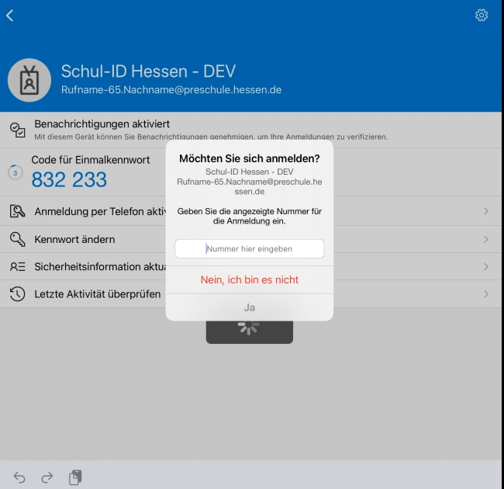The width and height of the screenshot is (504, 489).
Task: Tap Nein, ich bin es nicht
Action: [x=250, y=279]
